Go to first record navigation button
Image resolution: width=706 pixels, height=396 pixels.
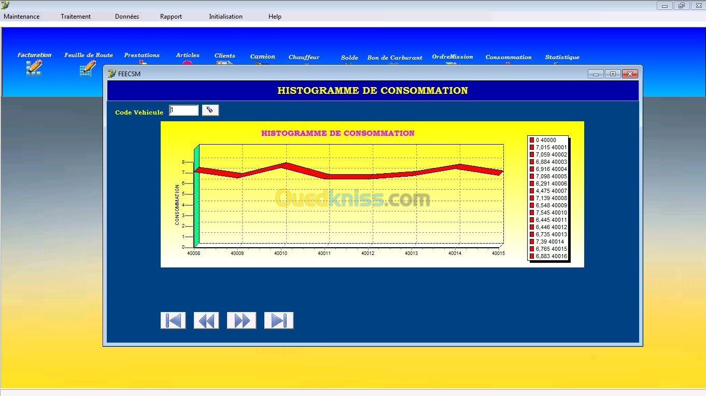click(x=173, y=320)
